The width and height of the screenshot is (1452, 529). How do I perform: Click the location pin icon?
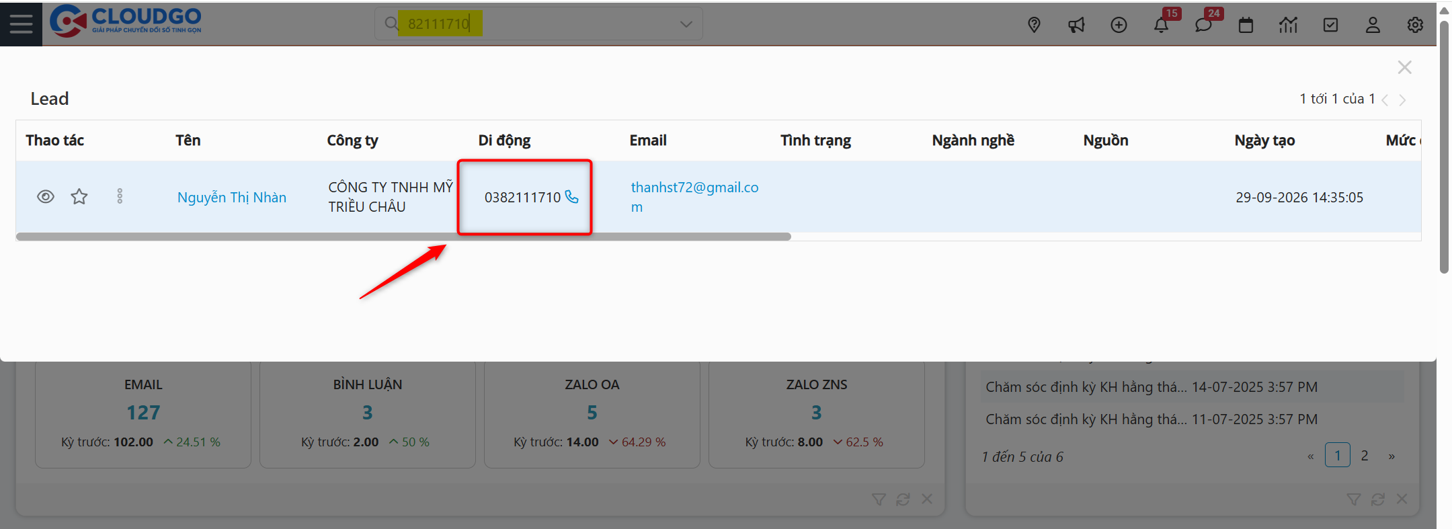(x=1034, y=25)
